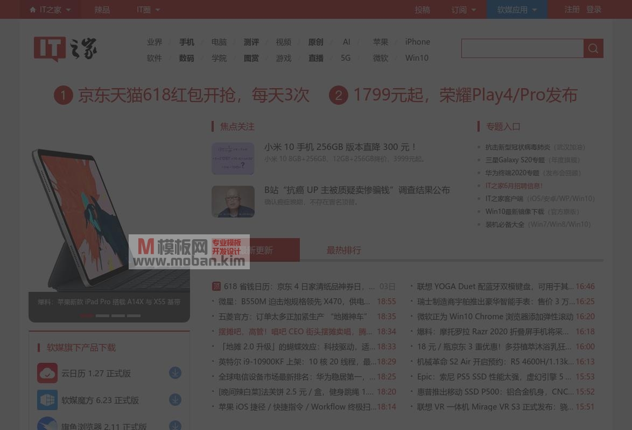Open 全球电信设备市场最新排名 news
632x430 pixels.
tap(297, 376)
